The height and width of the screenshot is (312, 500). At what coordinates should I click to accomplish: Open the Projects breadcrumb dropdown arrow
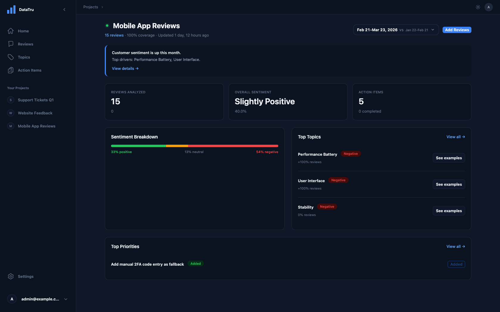point(101,7)
